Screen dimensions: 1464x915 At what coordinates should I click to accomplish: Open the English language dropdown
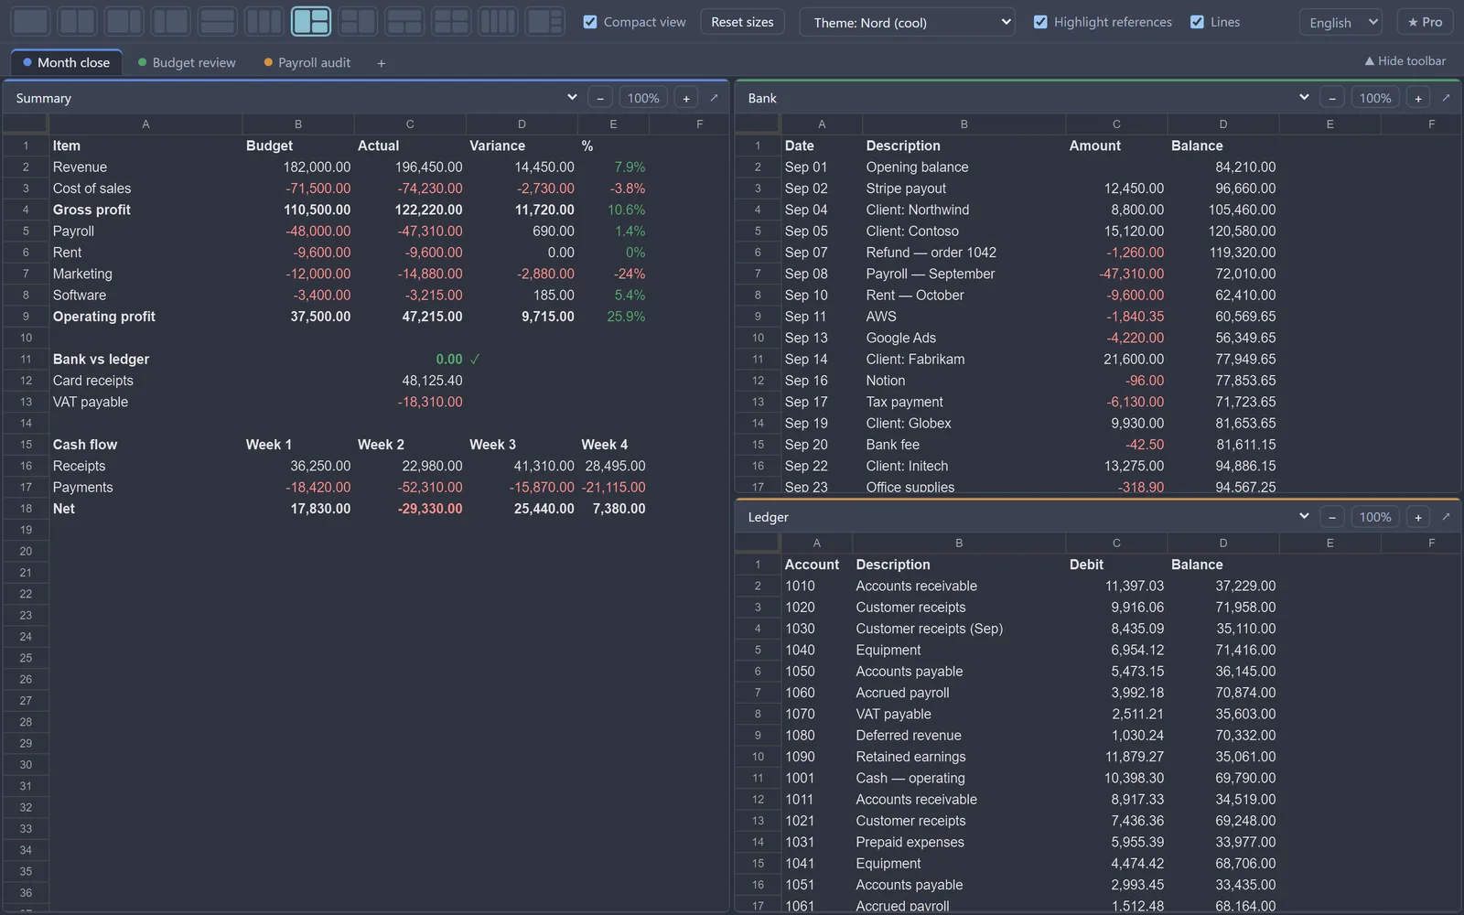[x=1340, y=22]
